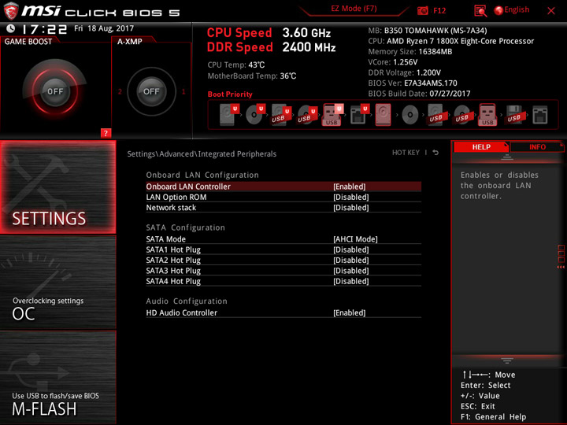Screen dimensions: 567x425
Task: Select the SATA1 Hot Plug row label
Action: click(173, 249)
